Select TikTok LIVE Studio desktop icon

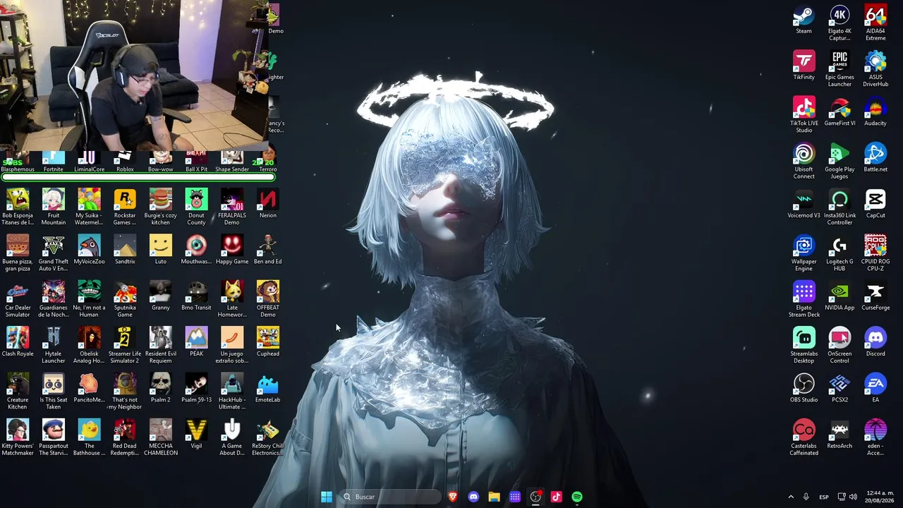(x=804, y=115)
